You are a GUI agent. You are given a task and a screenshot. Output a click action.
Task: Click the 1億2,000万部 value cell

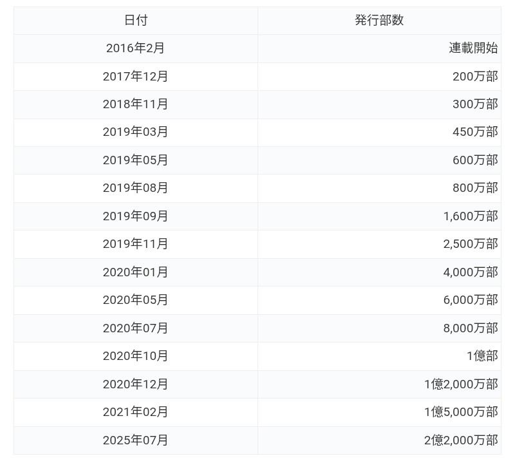461,384
